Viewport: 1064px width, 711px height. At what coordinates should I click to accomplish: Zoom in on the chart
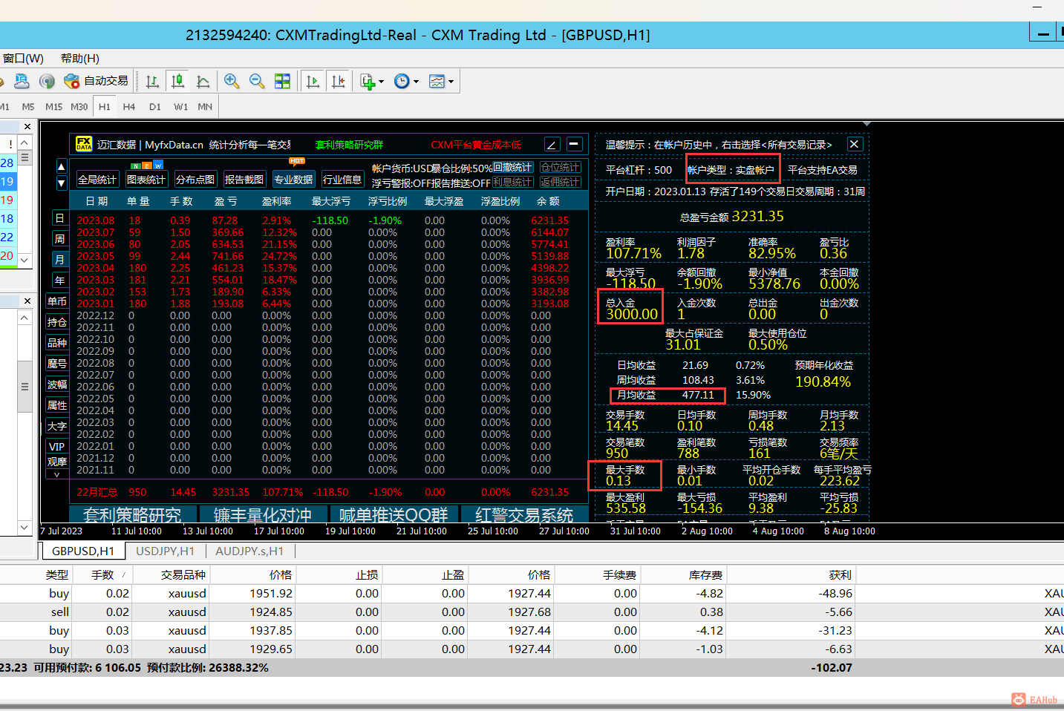(x=232, y=81)
